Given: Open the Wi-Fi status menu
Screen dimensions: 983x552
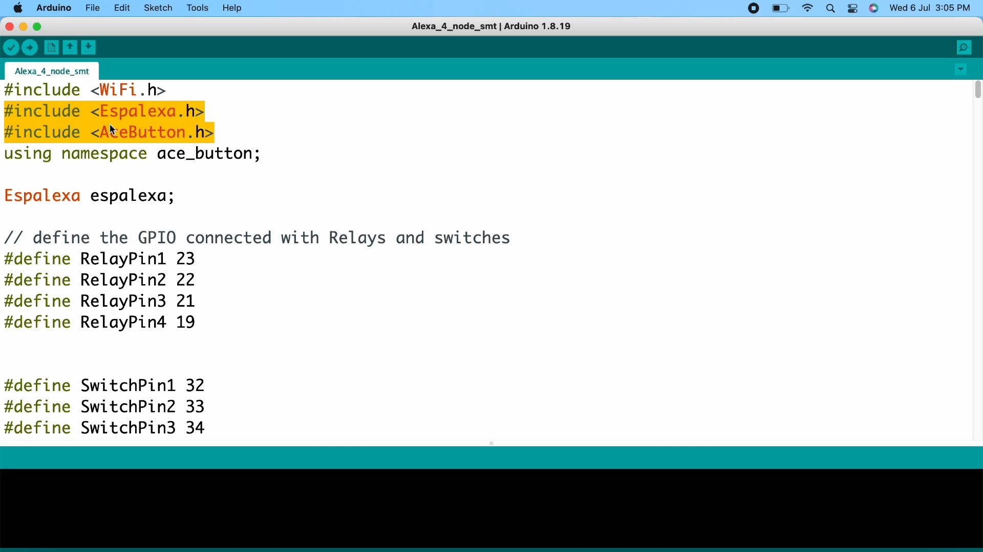Looking at the screenshot, I should point(808,8).
